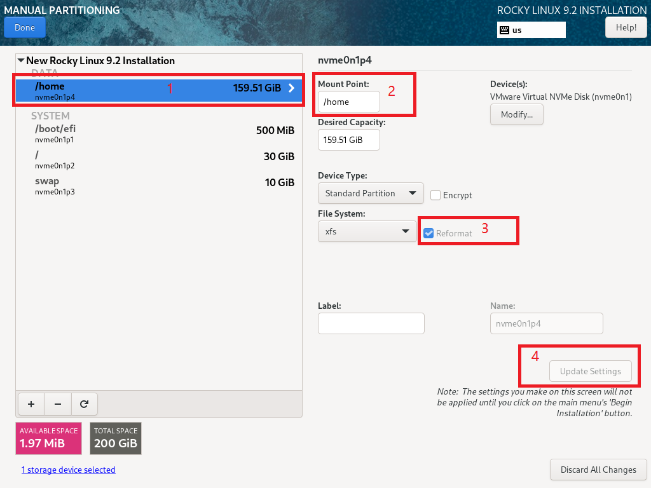Click the Total Space 200 GiB box
Viewport: 651px width, 488px height.
click(x=116, y=438)
